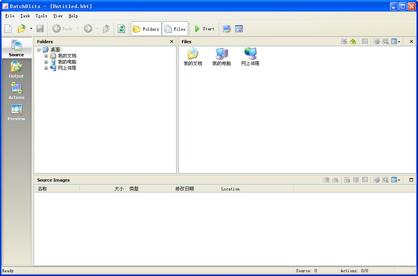Sort by the 大小 column header

click(103, 189)
